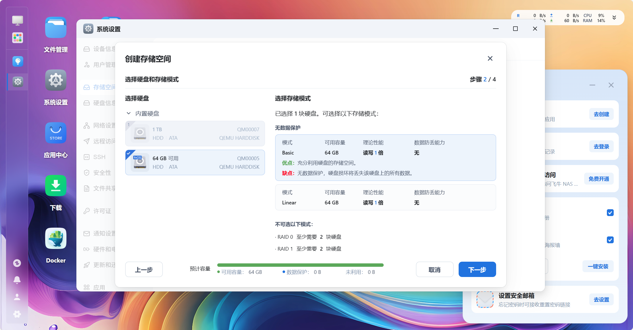Collapse the 内置硬盘 disk group
This screenshot has height=330, width=633.
pos(129,113)
